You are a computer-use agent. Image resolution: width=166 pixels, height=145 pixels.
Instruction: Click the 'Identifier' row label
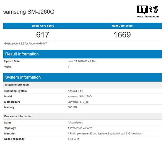point(10,133)
